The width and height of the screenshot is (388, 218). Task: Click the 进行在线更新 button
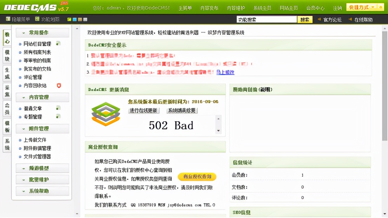[143, 110]
